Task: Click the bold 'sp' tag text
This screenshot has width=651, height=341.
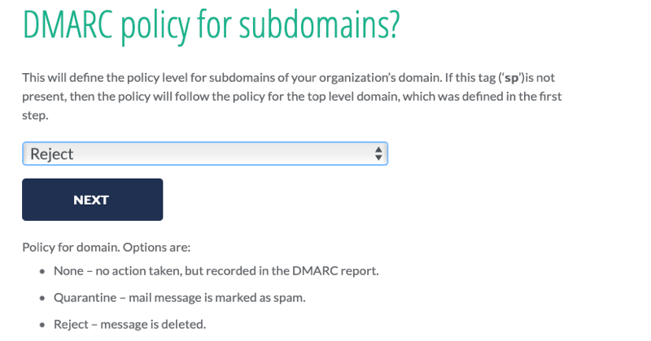Action: [511, 78]
